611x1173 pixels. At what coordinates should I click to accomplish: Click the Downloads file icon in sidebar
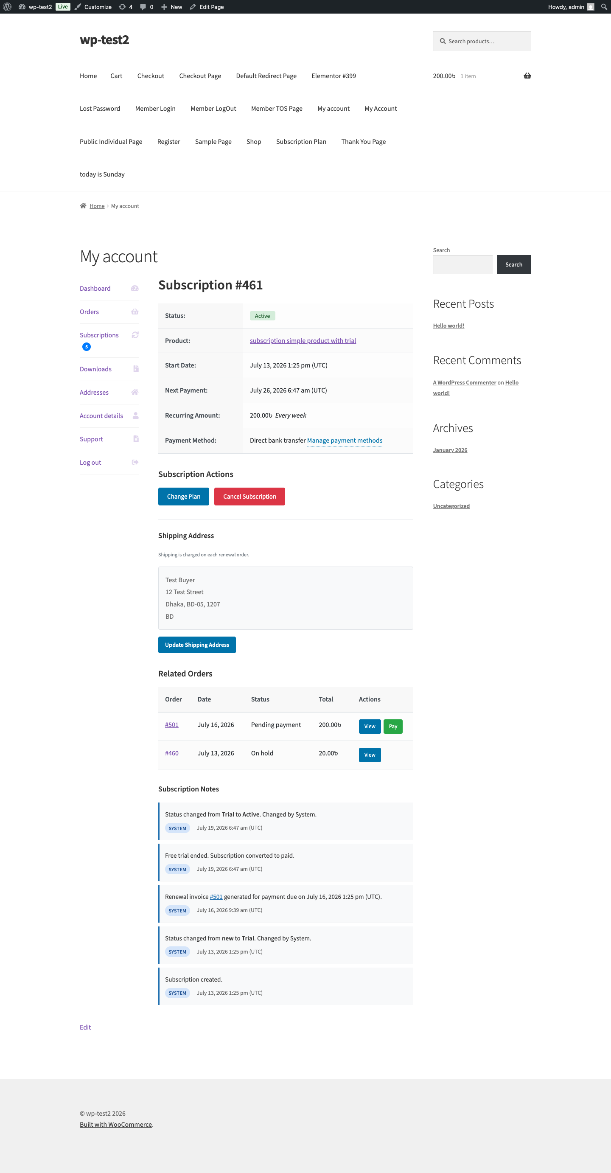point(136,369)
